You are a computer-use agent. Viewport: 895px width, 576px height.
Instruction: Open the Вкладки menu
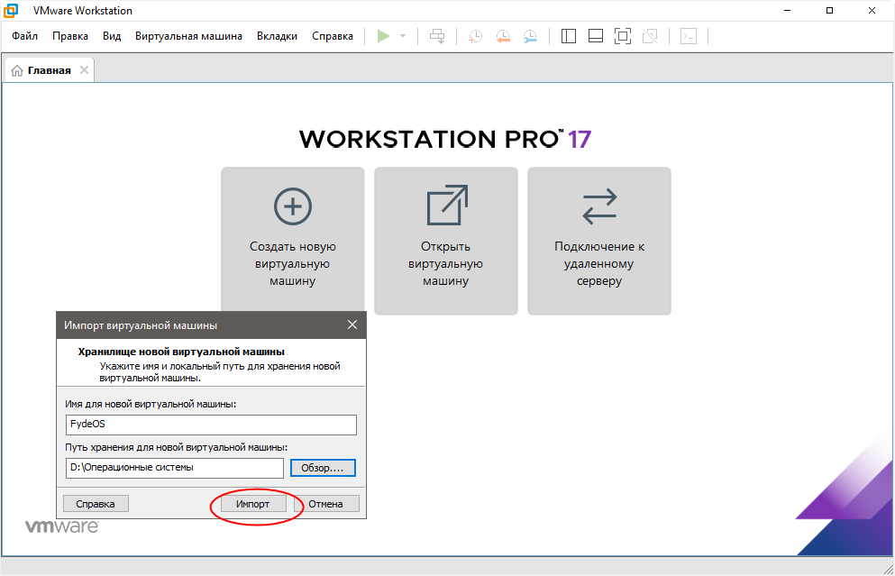pos(277,36)
